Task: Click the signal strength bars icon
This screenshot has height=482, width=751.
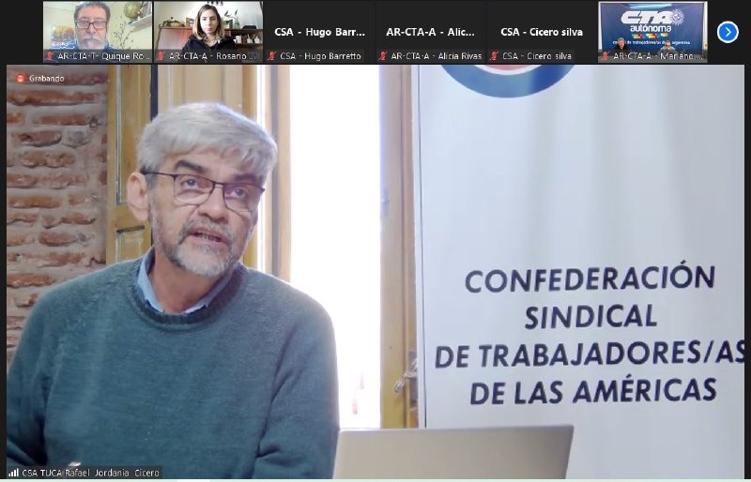Action: click(14, 473)
